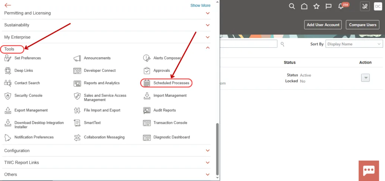Open the chat assistant bubble
The width and height of the screenshot is (385, 181).
coord(369,170)
